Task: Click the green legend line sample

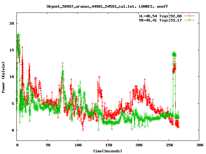Action: point(189,20)
